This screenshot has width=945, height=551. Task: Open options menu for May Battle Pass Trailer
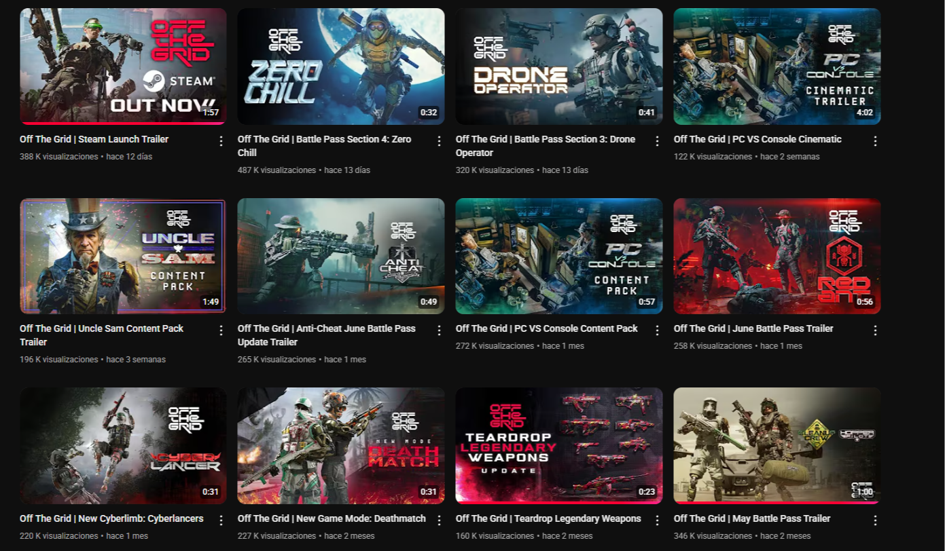(x=875, y=520)
